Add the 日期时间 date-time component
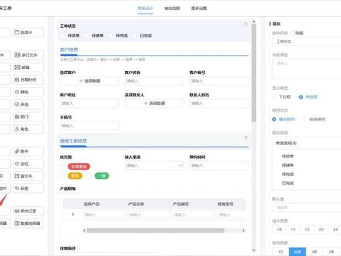This screenshot has height=256, width=341. pos(29,80)
